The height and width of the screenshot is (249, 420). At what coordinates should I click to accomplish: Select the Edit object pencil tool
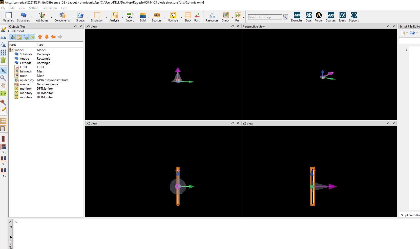3,30
